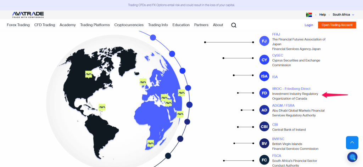Click the South Africa flag icon
363x167 pixels.
pyautogui.click(x=309, y=15)
